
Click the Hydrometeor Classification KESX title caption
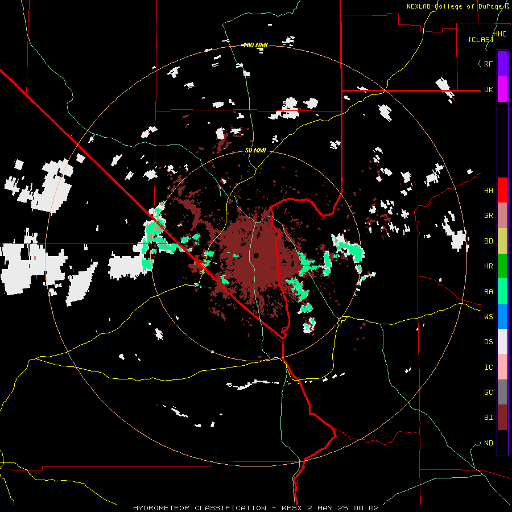point(255,508)
